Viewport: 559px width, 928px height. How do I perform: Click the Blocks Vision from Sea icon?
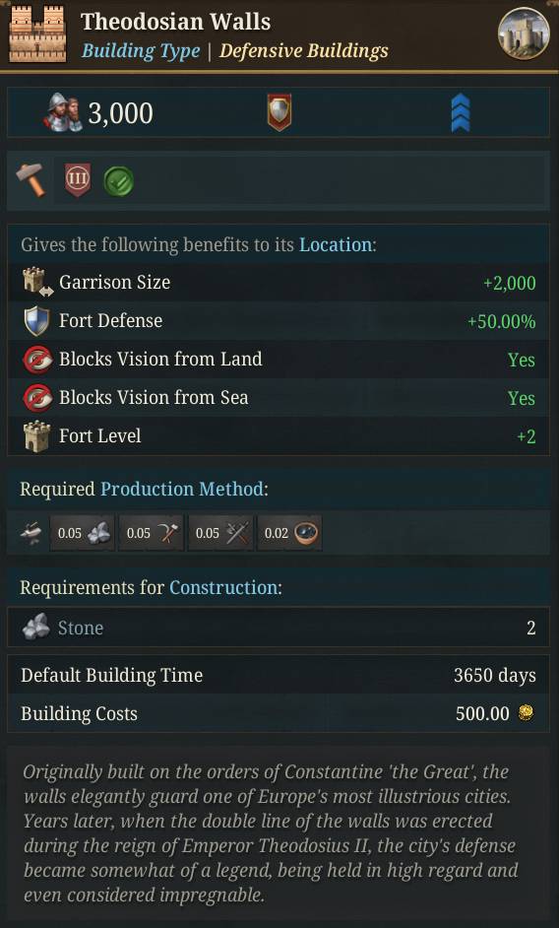pyautogui.click(x=37, y=398)
